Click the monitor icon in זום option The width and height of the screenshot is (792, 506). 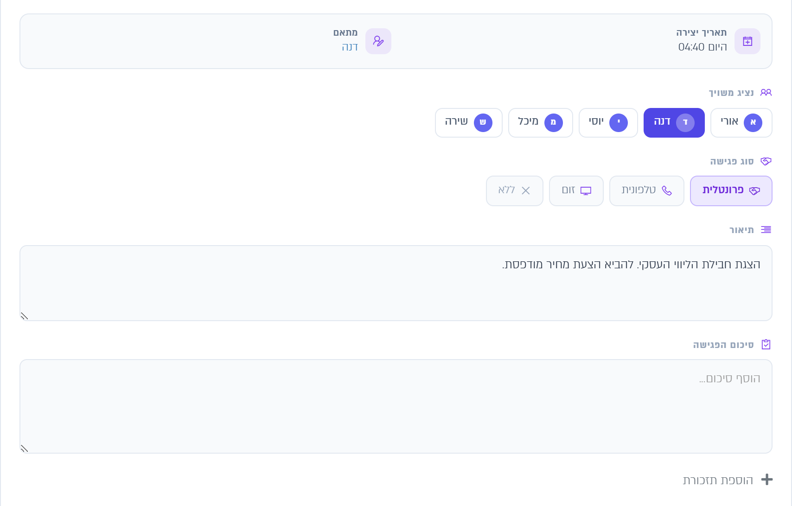click(x=586, y=190)
